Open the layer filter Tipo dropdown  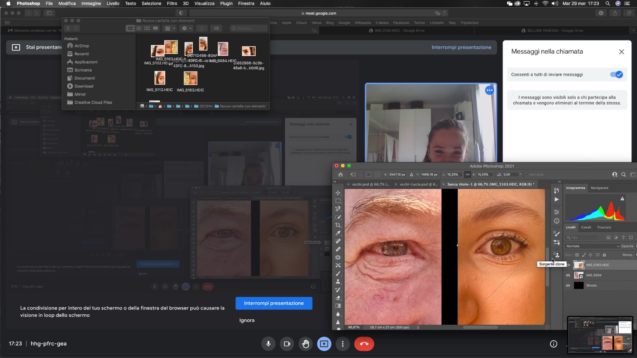[x=582, y=237]
